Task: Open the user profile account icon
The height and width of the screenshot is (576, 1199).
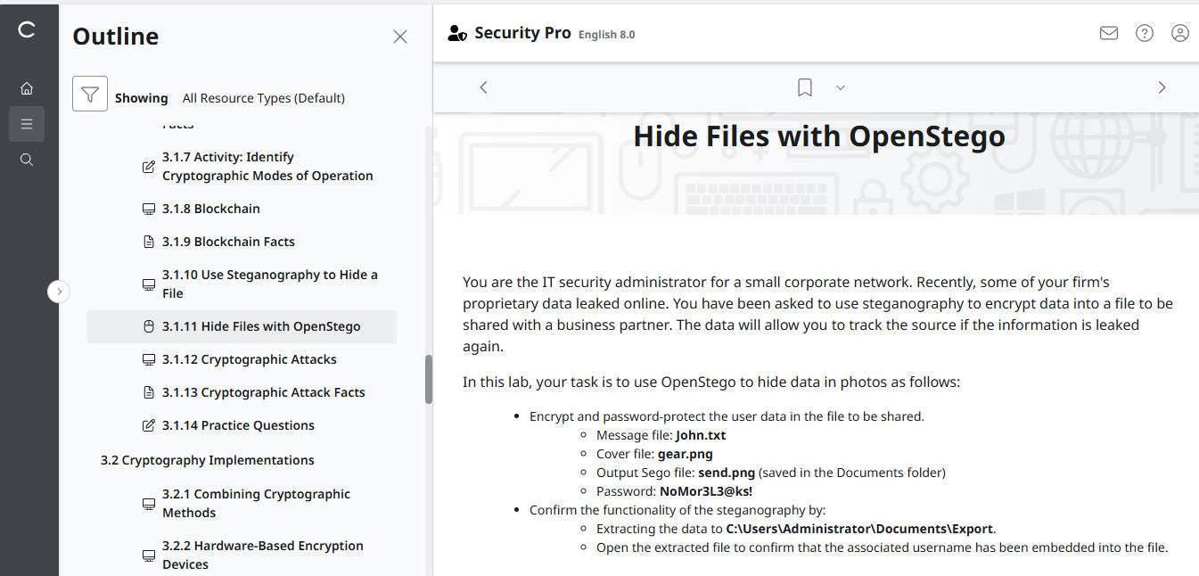Action: pyautogui.click(x=1179, y=33)
